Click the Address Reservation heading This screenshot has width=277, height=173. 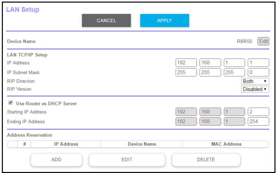[x=29, y=135]
